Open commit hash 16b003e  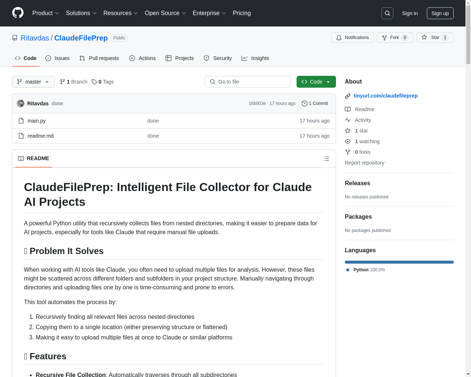[257, 103]
